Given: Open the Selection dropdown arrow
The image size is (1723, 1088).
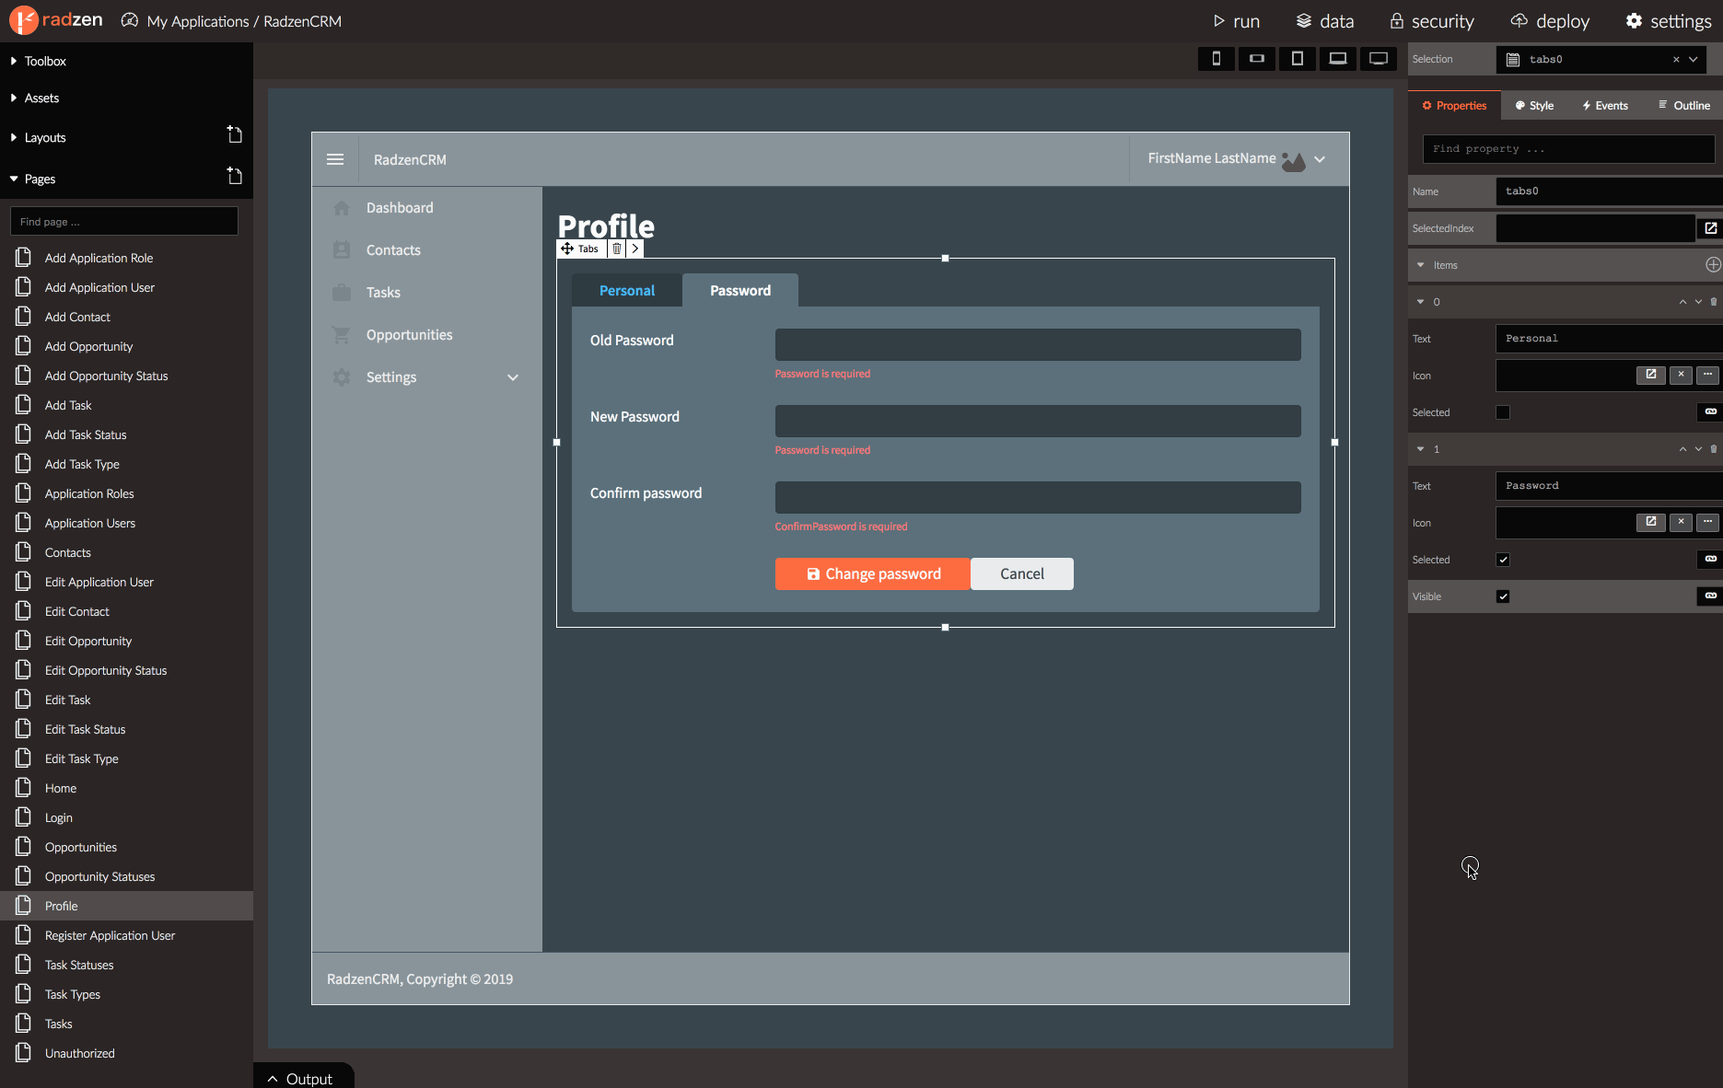Looking at the screenshot, I should tap(1694, 59).
